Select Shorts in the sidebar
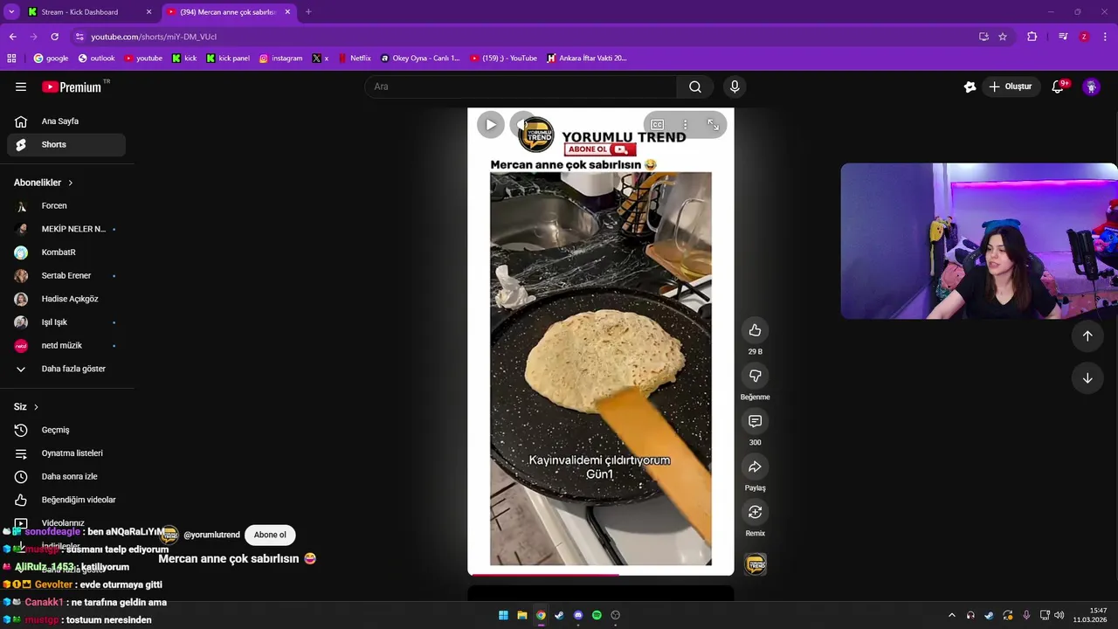 click(x=66, y=144)
